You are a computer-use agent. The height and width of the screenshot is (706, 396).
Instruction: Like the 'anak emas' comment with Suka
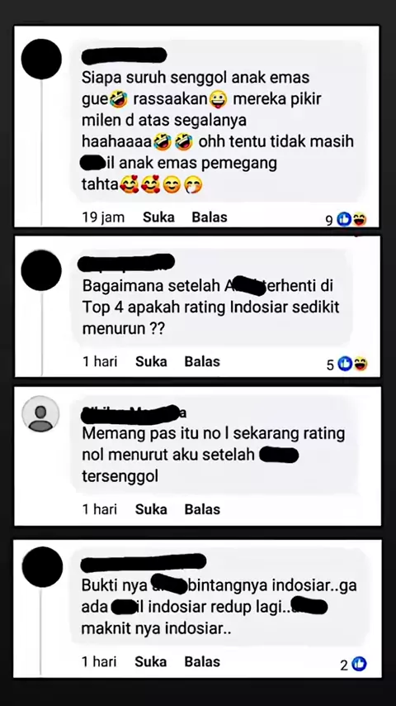[158, 217]
